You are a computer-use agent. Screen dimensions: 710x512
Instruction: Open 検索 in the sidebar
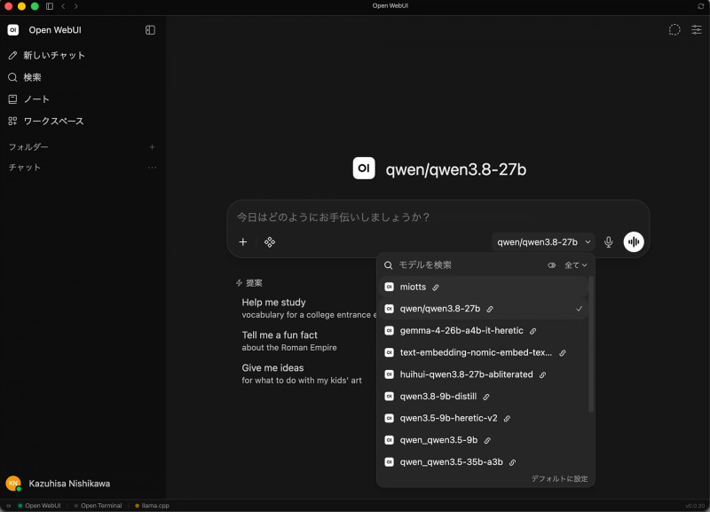[25, 77]
